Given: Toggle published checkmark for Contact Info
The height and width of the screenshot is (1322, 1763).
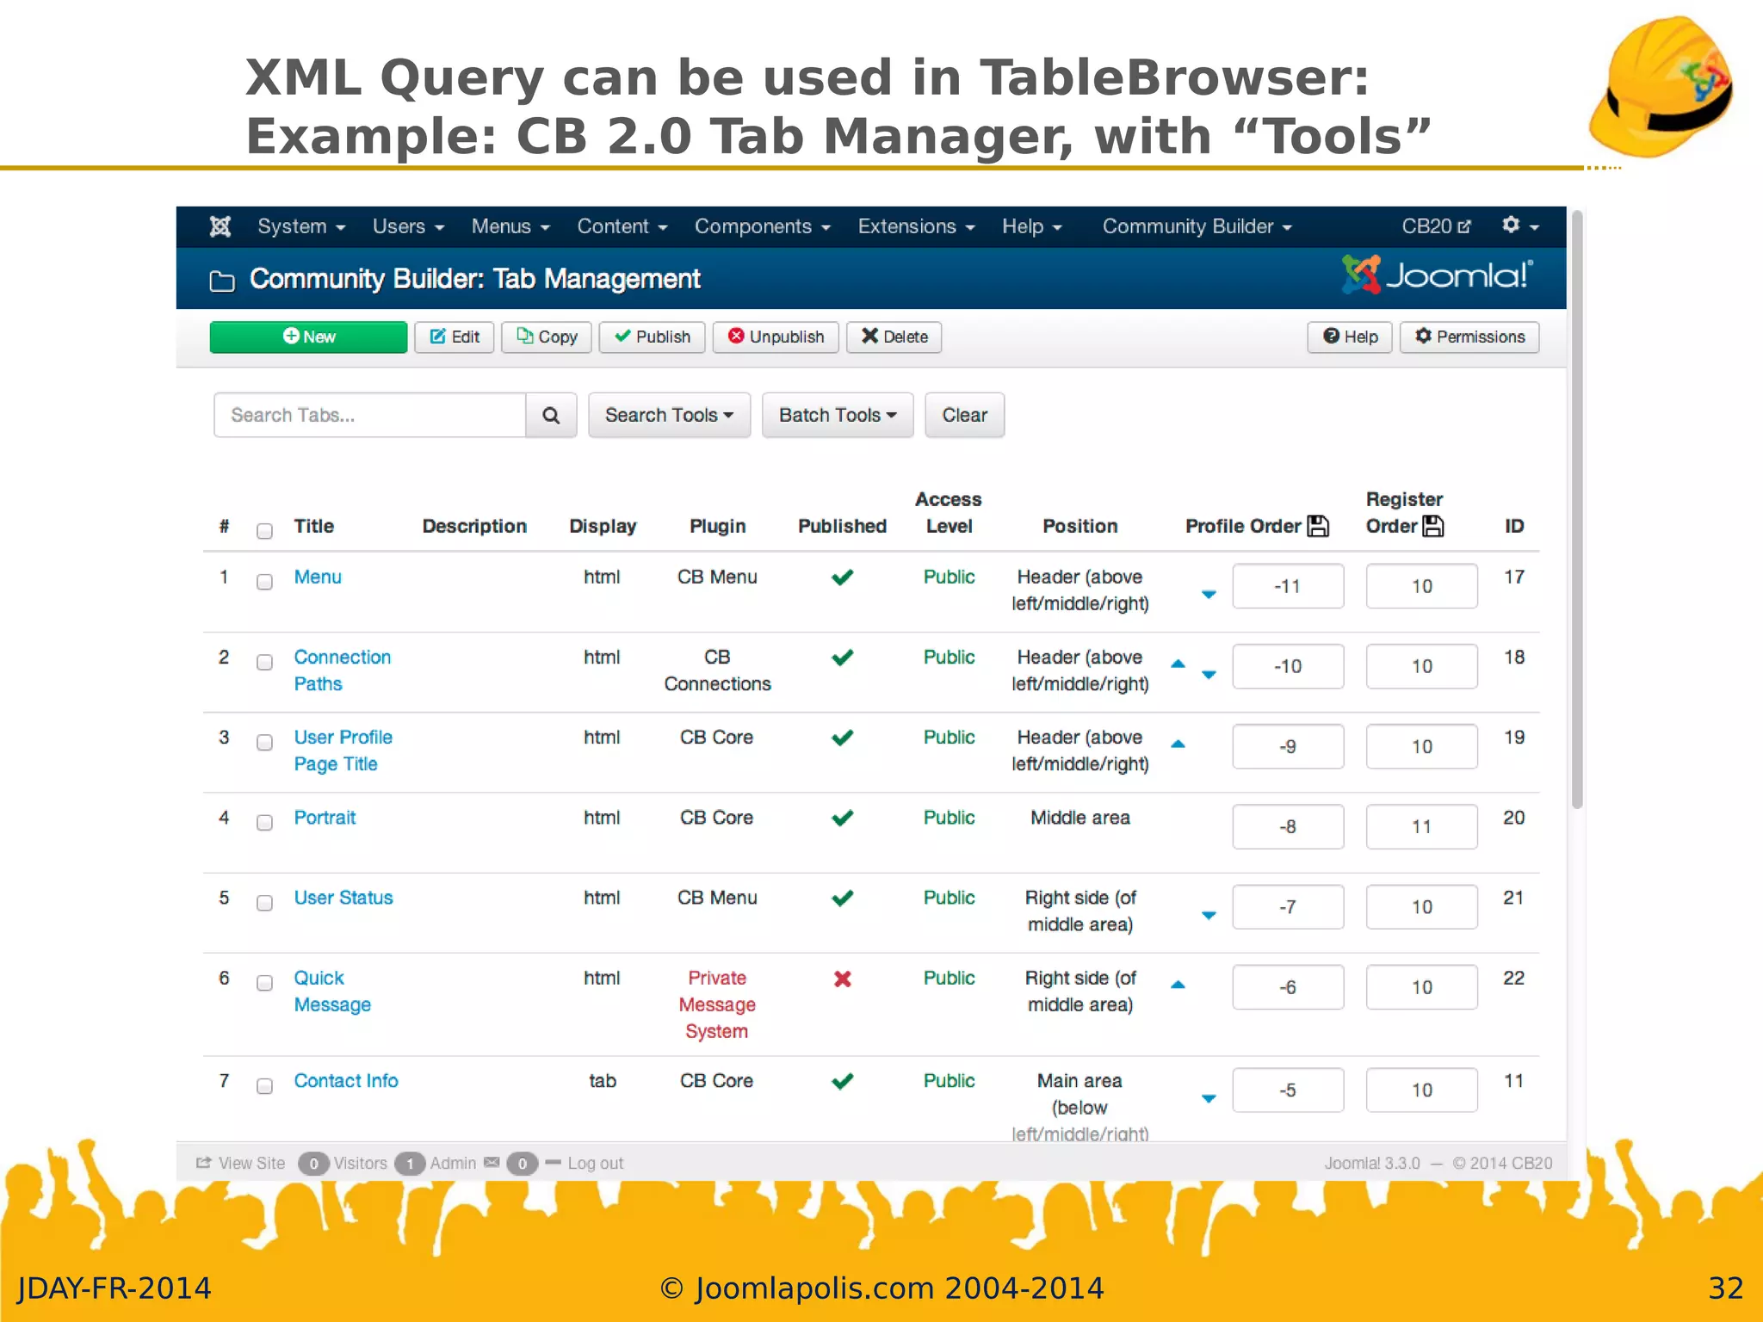Looking at the screenshot, I should tap(843, 1081).
